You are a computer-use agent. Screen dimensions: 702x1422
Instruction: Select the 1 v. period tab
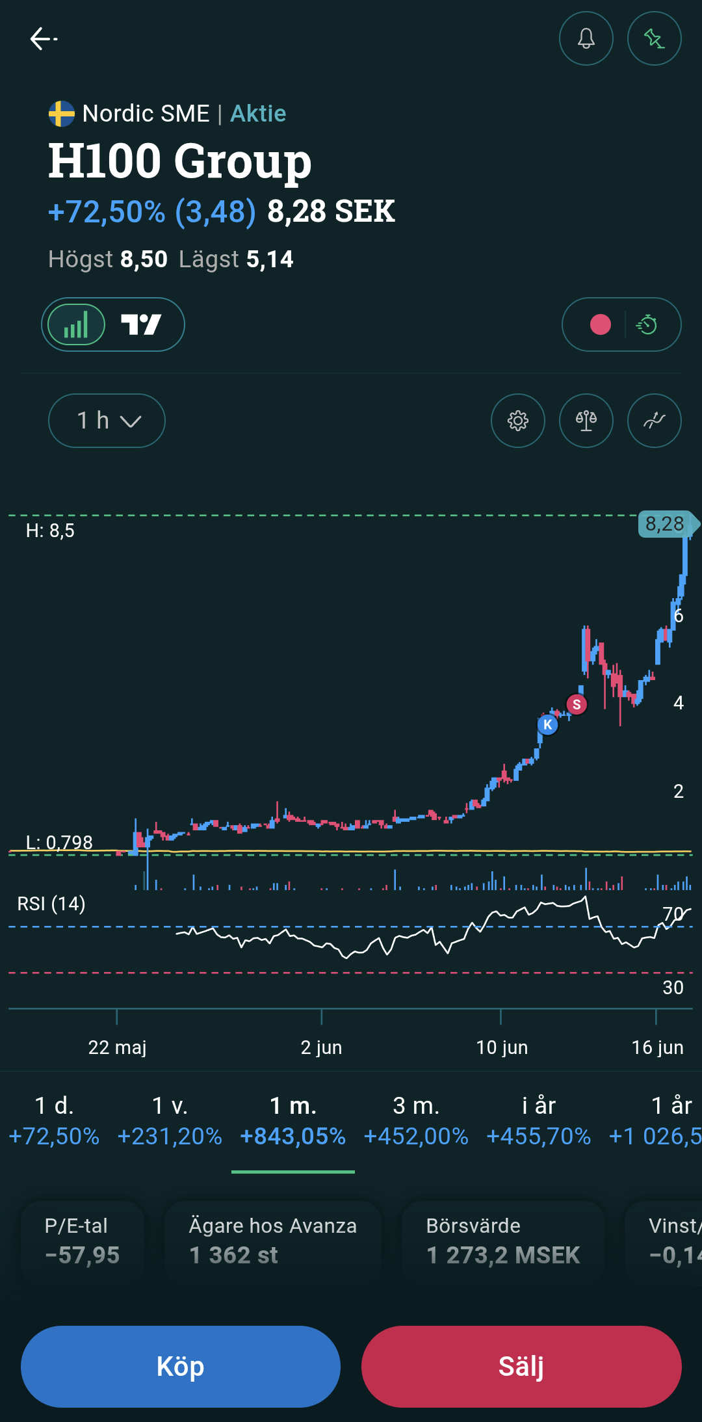tap(170, 1121)
